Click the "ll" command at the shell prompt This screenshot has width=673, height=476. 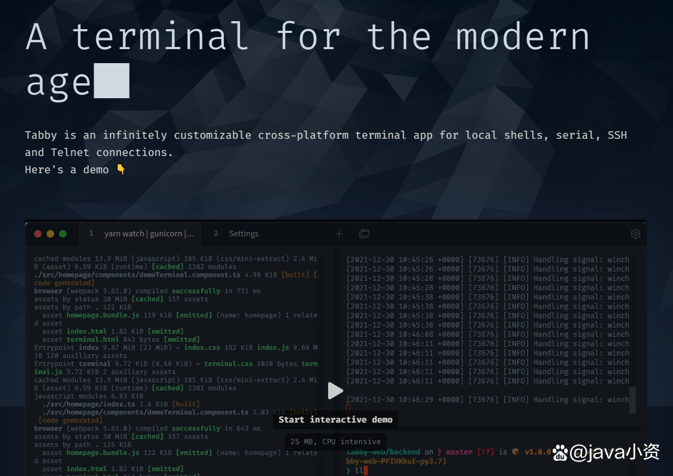[x=359, y=471]
